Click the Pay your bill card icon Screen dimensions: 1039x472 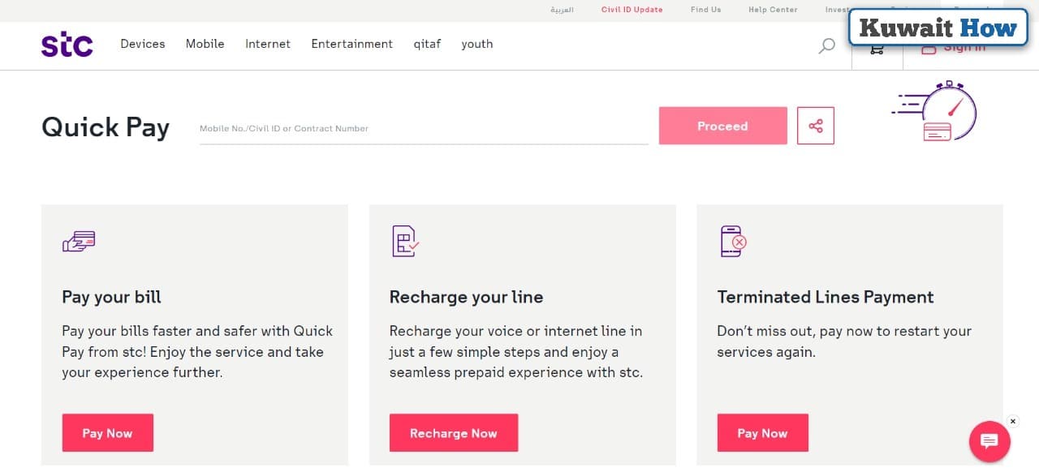(x=78, y=240)
